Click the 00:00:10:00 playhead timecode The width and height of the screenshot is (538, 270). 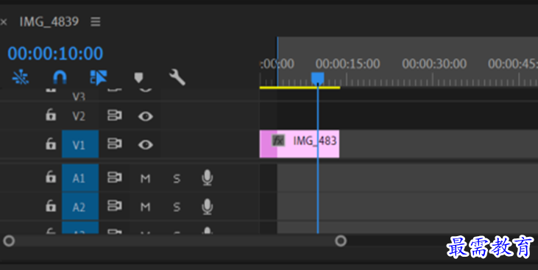55,54
